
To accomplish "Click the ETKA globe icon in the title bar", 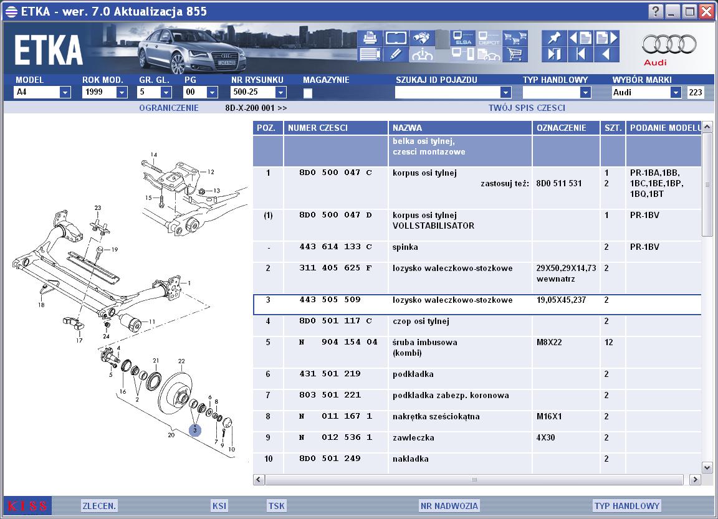I will click(x=11, y=11).
